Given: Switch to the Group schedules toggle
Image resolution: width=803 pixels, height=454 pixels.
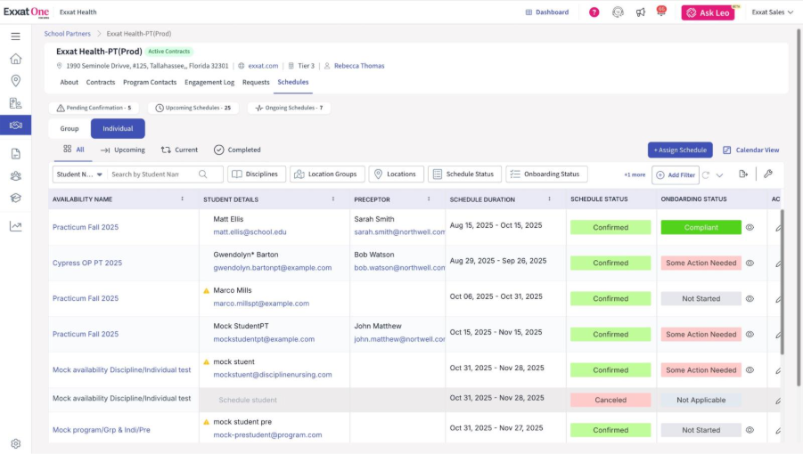Looking at the screenshot, I should pos(70,129).
